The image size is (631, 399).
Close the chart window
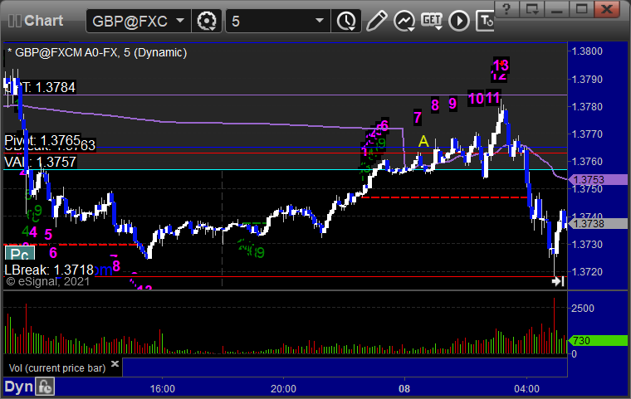click(x=607, y=9)
